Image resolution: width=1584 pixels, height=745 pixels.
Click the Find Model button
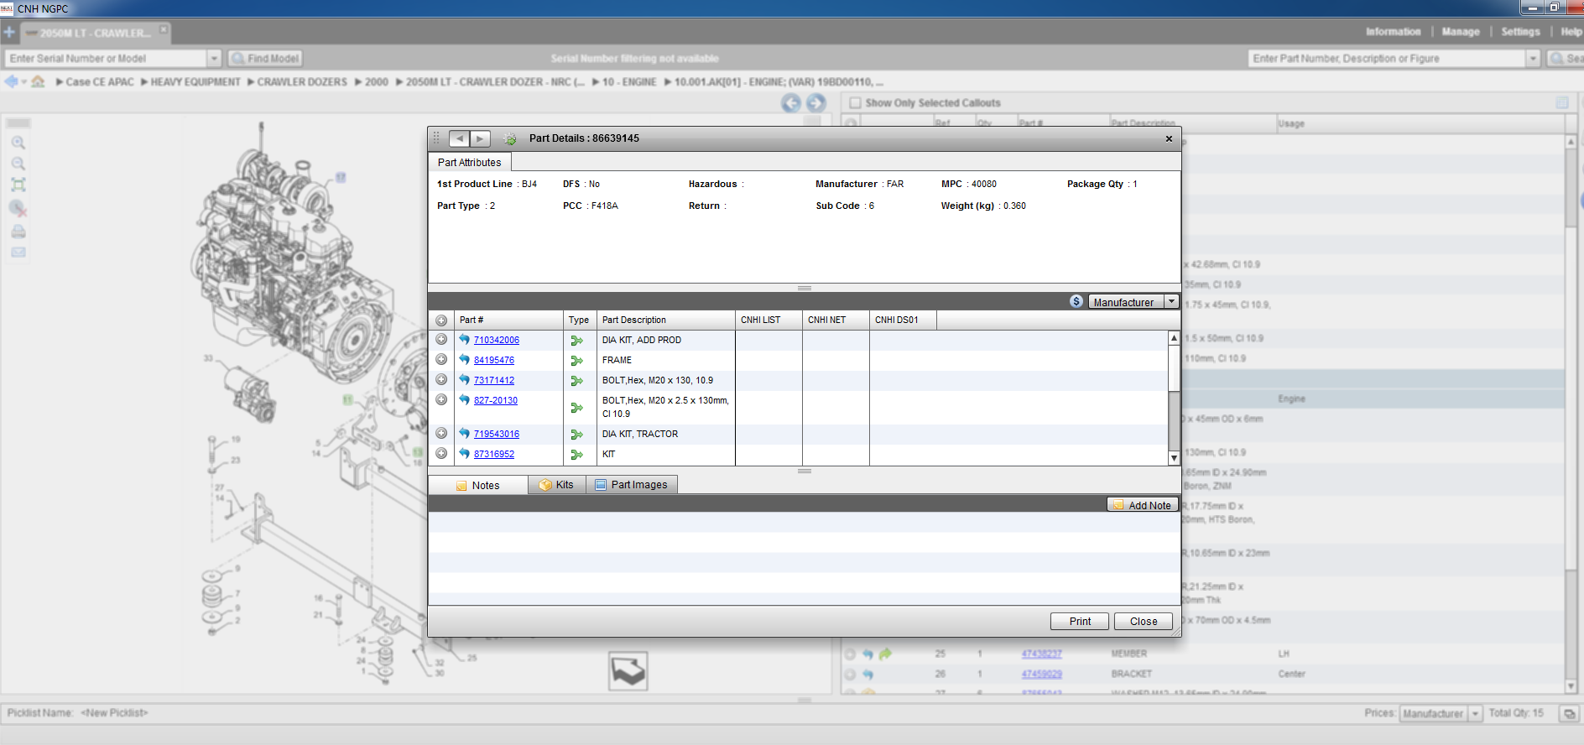point(265,58)
